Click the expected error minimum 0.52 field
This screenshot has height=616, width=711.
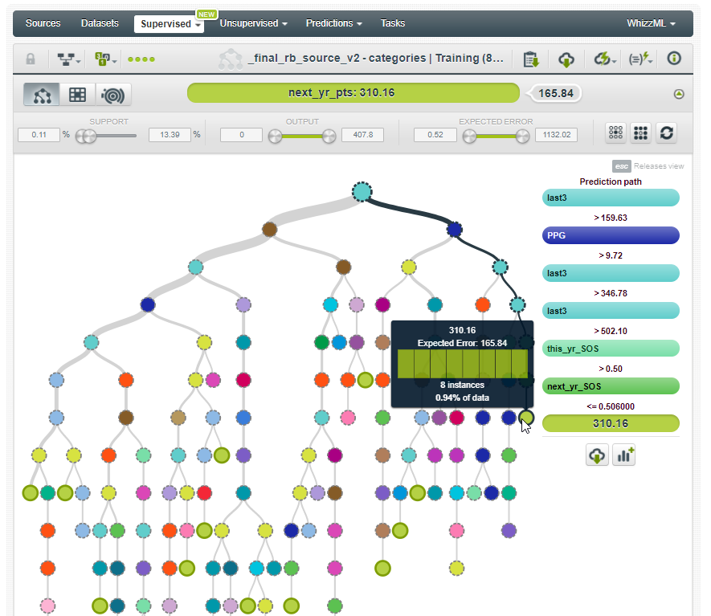point(435,135)
